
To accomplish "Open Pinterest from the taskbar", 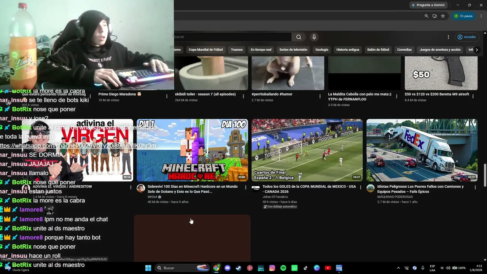I will click(250, 268).
